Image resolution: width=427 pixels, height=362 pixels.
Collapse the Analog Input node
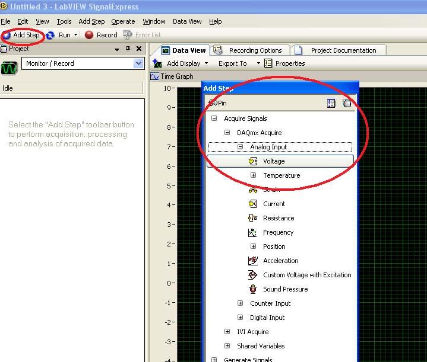click(240, 147)
